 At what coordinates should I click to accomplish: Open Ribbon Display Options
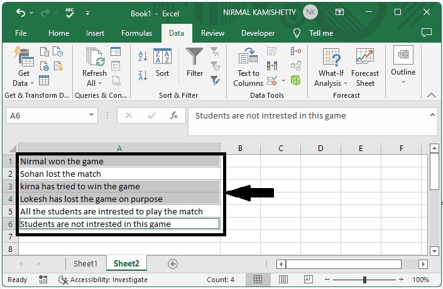click(x=339, y=12)
